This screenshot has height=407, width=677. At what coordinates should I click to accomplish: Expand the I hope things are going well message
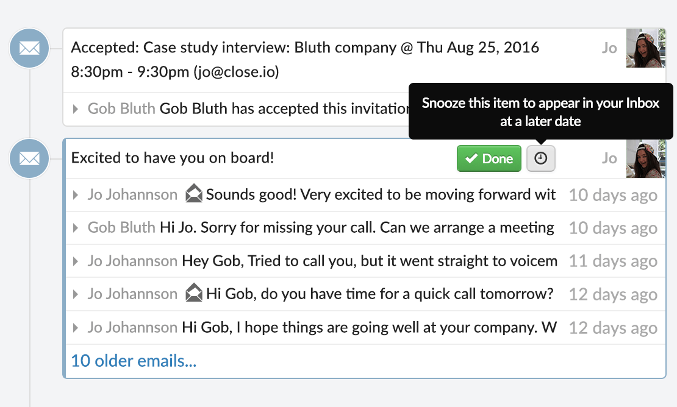[76, 327]
